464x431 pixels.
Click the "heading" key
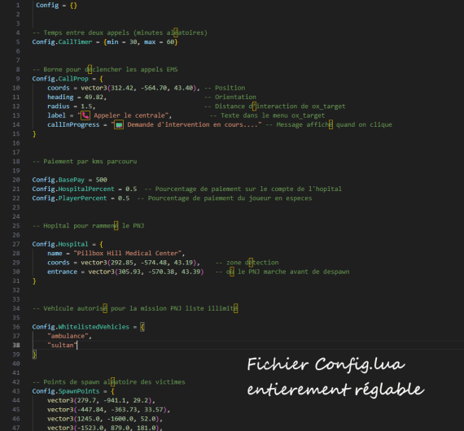point(60,97)
